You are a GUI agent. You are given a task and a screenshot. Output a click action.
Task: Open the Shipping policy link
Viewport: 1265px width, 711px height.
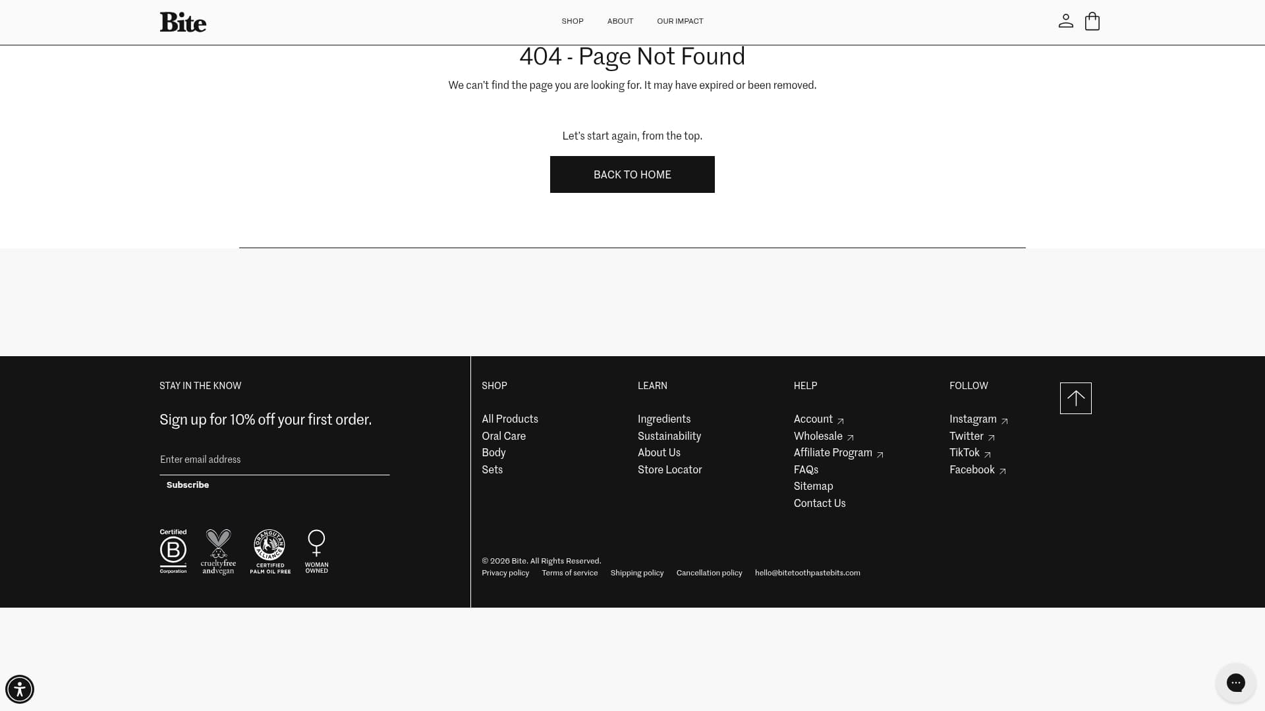(x=637, y=573)
